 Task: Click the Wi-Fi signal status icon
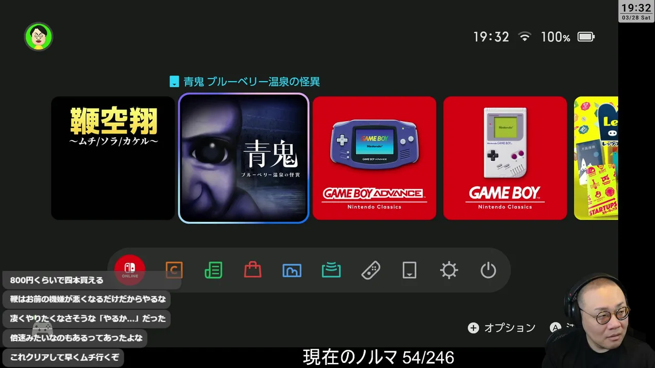click(525, 37)
